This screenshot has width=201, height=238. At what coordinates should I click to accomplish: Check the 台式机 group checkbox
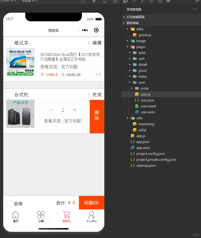coord(9,95)
